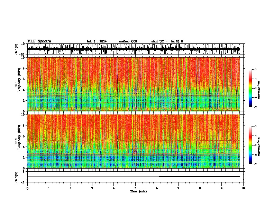The width and height of the screenshot is (274, 211).
Task: Click time-axis tick label "7"
Action: (x=179, y=188)
